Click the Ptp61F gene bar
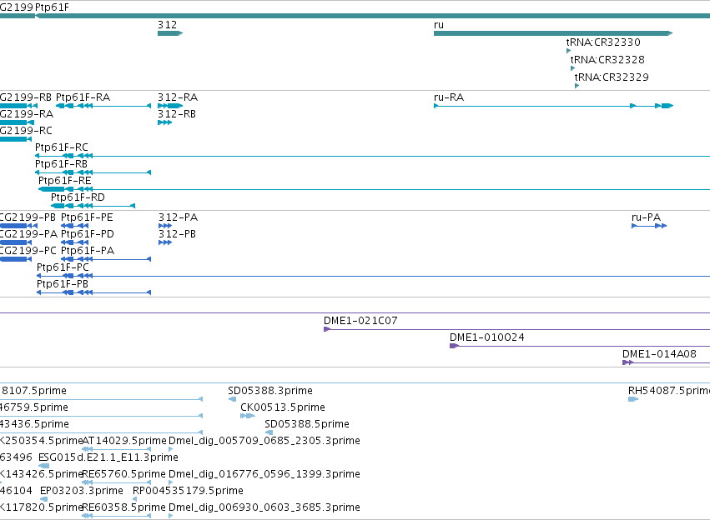This screenshot has height=520, width=710. [x=372, y=16]
